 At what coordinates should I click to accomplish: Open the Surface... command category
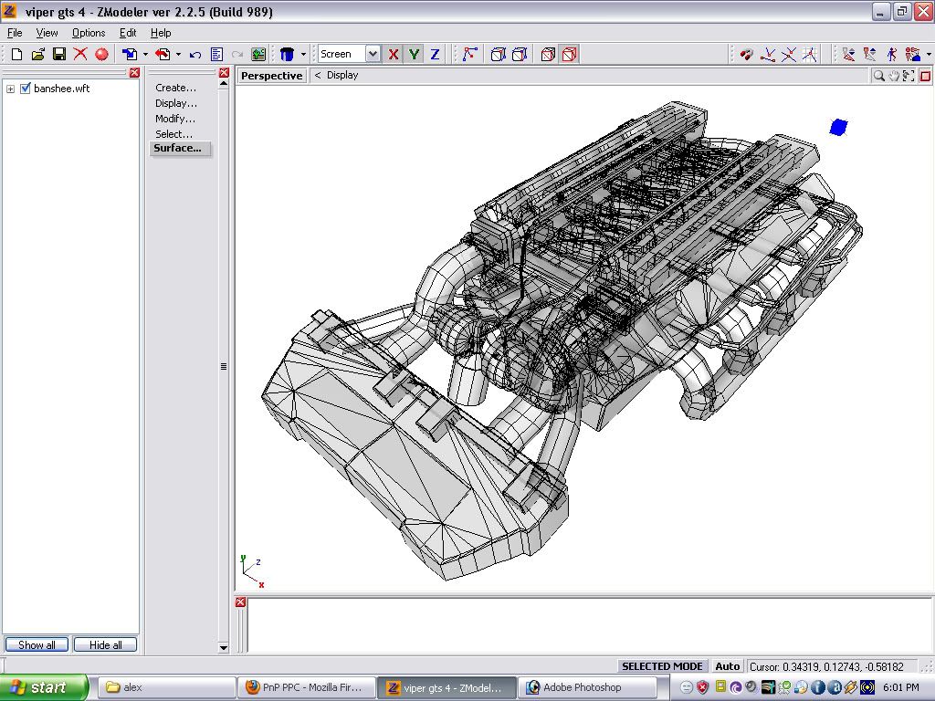[177, 148]
